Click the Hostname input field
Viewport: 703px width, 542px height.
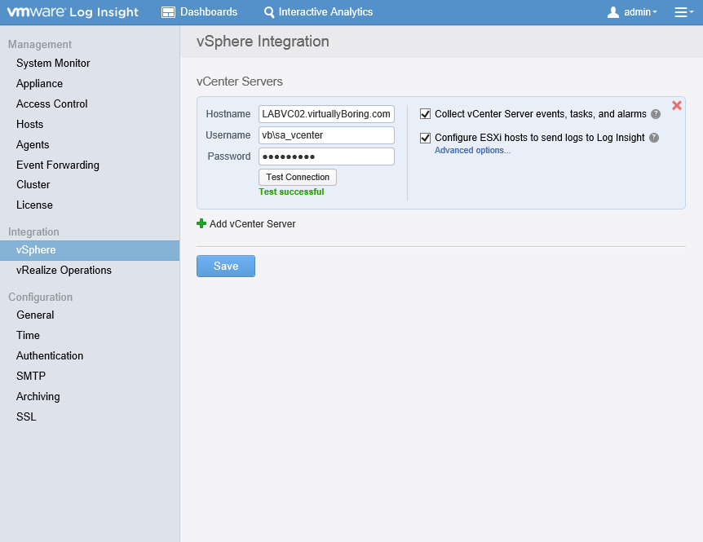326,114
